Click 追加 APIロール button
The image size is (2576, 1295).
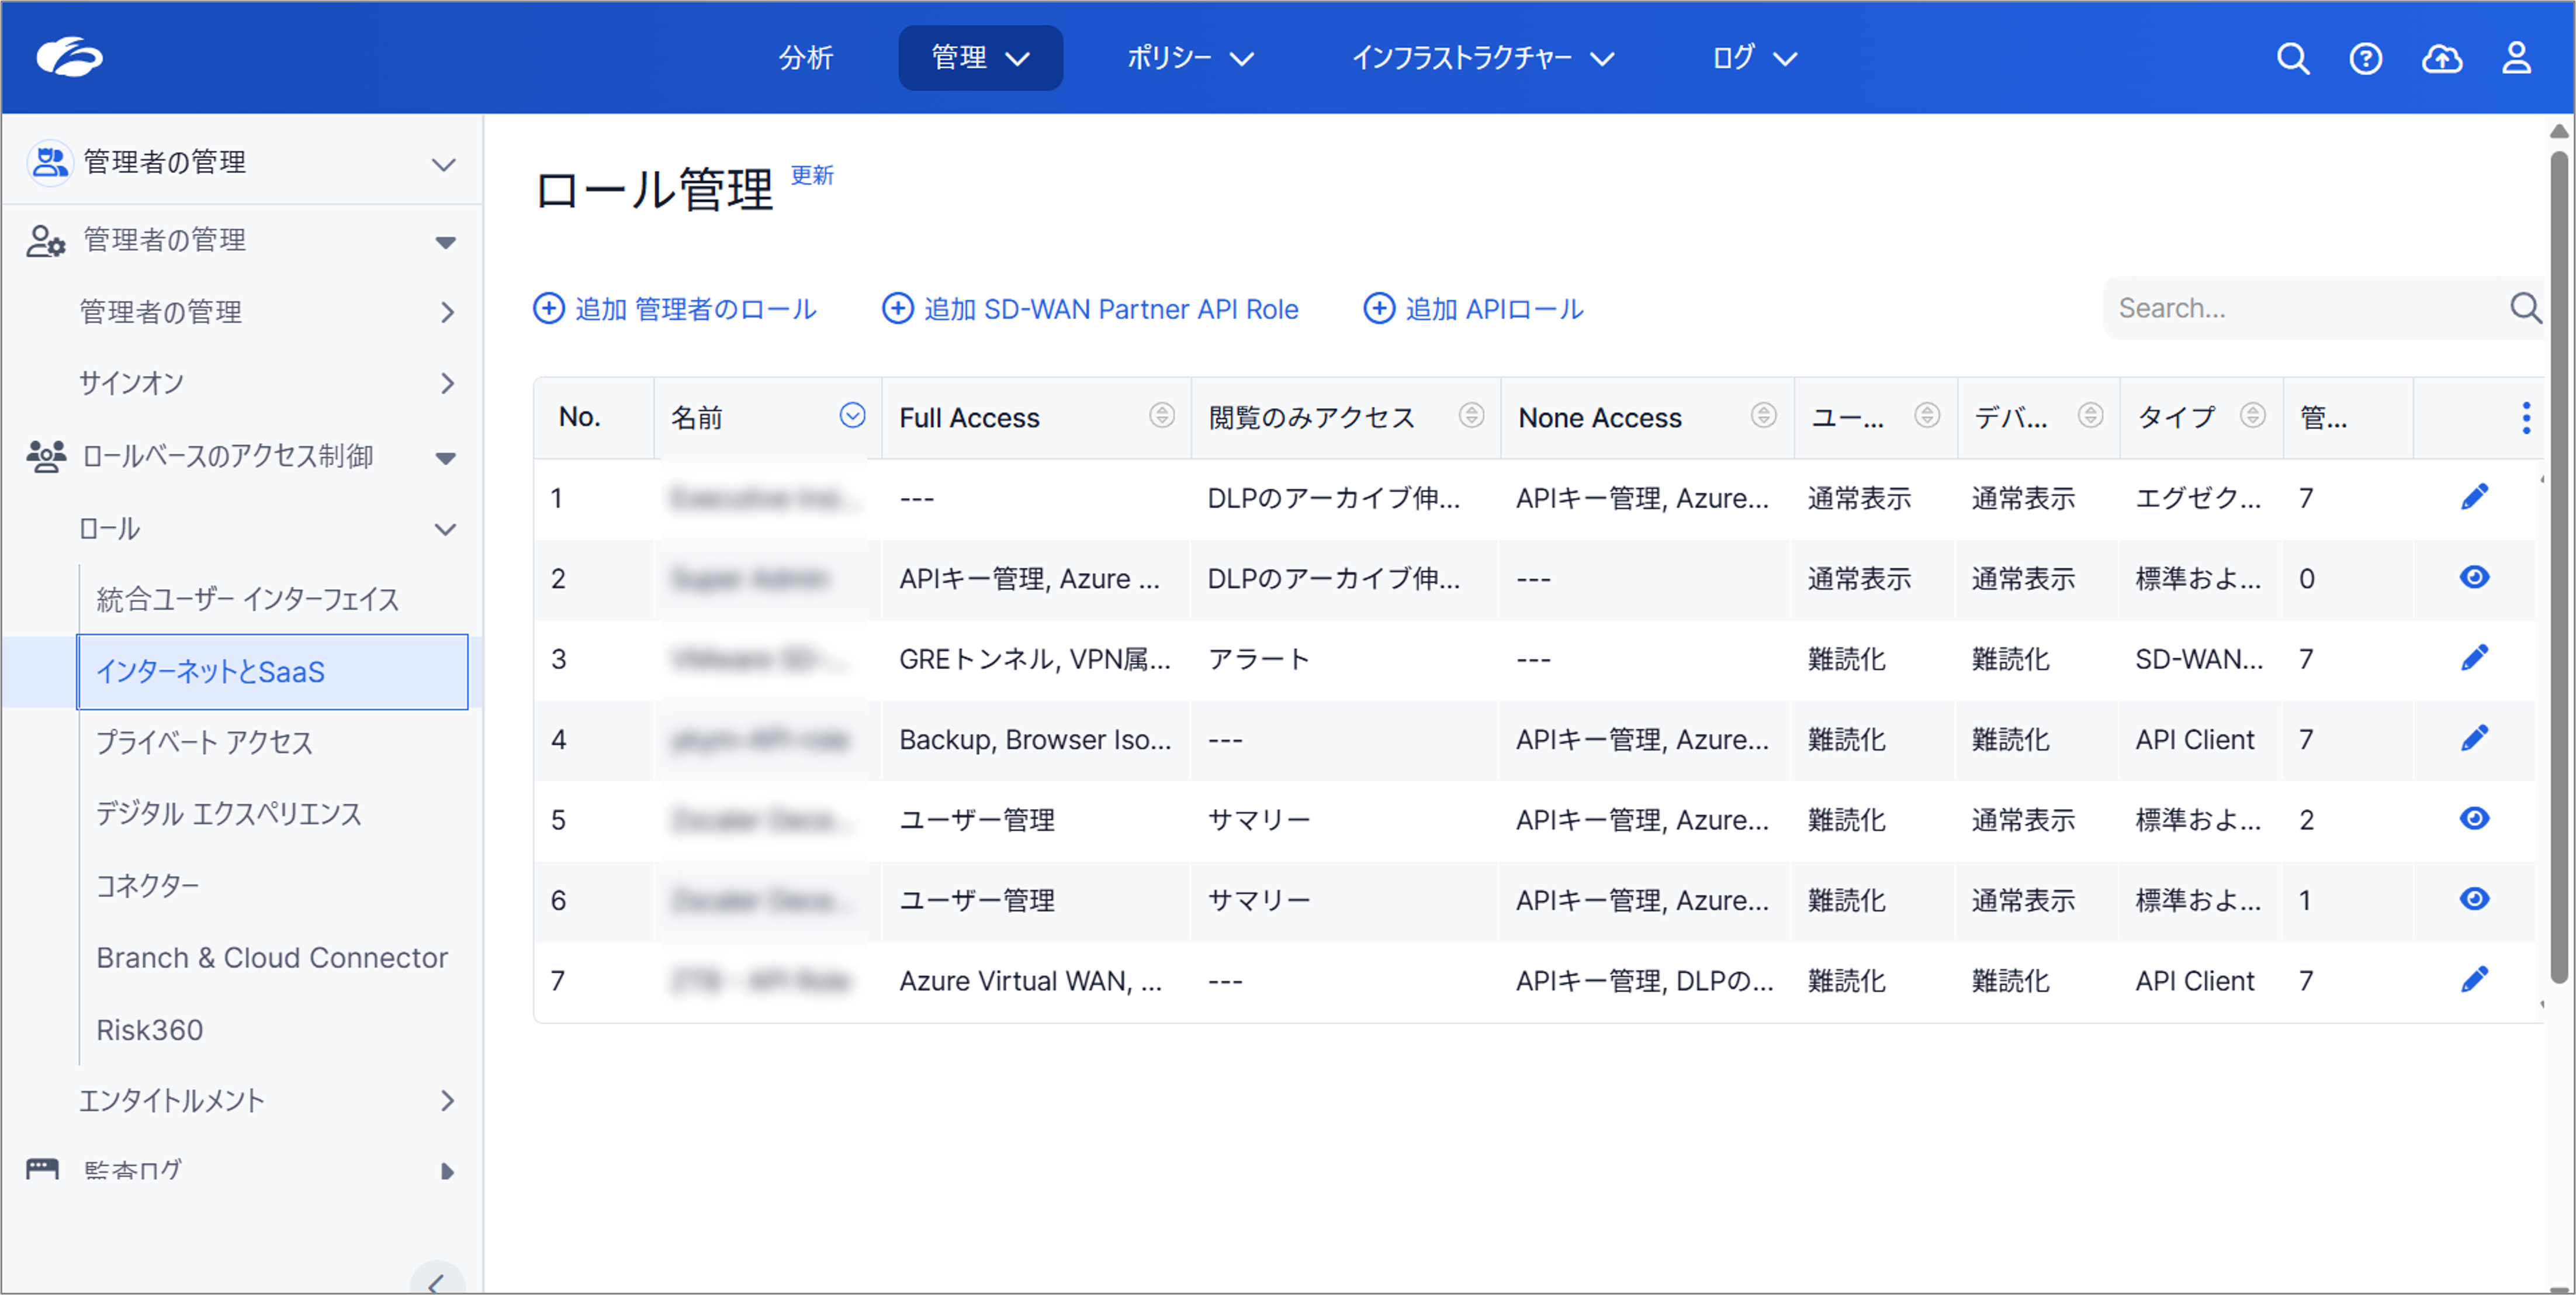(x=1473, y=308)
